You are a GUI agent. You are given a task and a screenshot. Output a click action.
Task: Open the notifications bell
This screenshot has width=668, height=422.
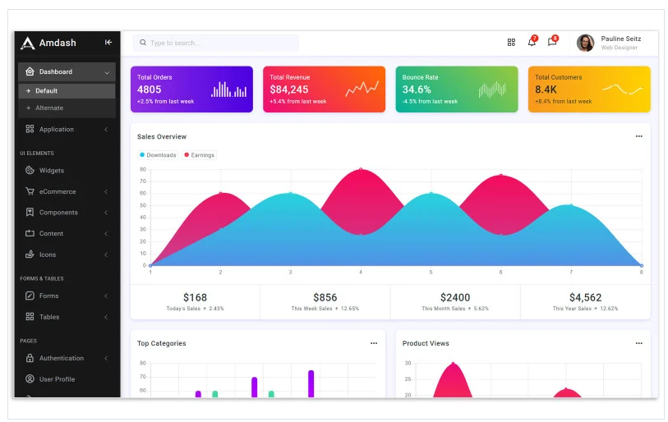click(532, 43)
